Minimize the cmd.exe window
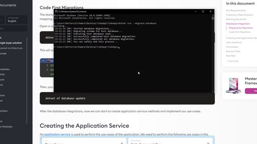Image resolution: width=257 pixels, height=144 pixels. tap(196, 12)
